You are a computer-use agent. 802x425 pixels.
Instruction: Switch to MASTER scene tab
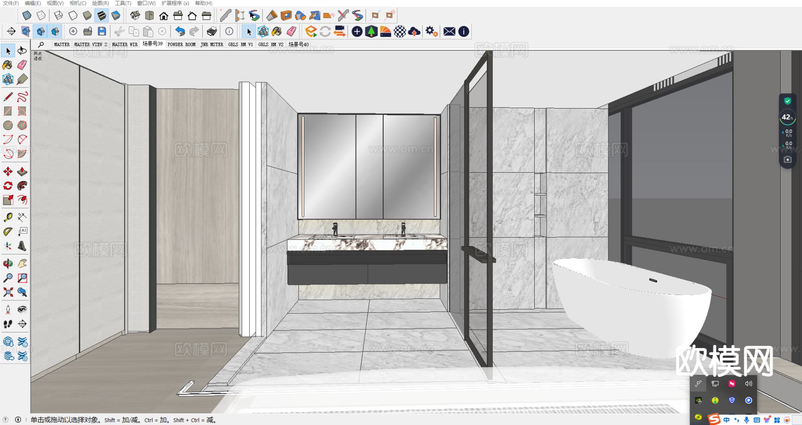click(x=61, y=45)
